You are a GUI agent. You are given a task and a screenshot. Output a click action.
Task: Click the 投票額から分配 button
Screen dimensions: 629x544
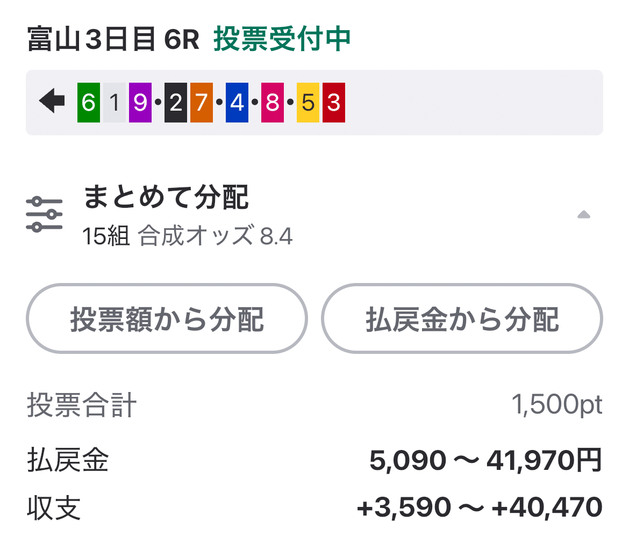167,318
